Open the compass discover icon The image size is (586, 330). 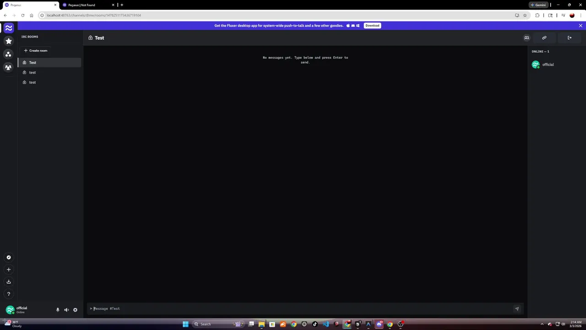click(8, 258)
